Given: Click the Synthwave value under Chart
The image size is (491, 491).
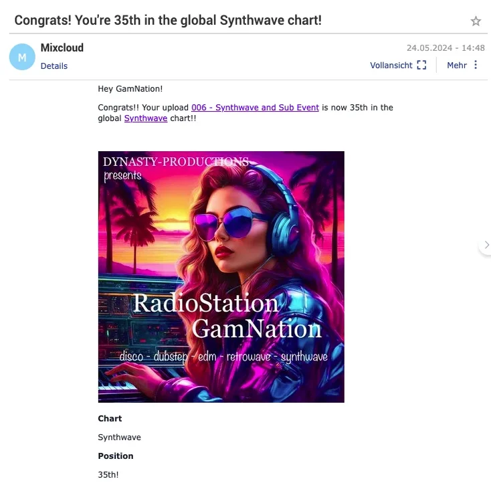Looking at the screenshot, I should tap(119, 437).
